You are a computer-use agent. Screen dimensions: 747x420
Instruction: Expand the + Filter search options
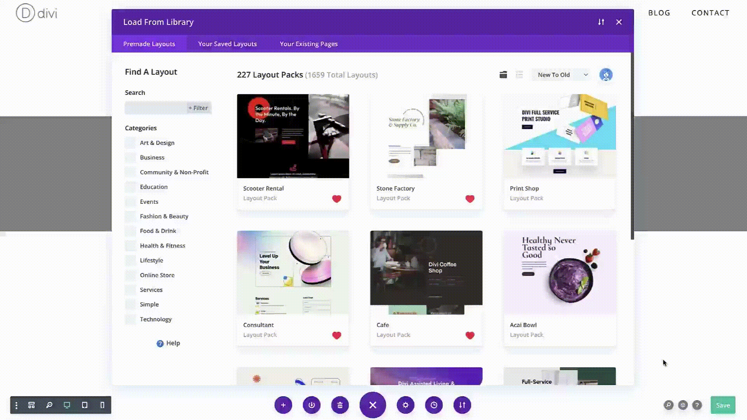click(x=198, y=108)
